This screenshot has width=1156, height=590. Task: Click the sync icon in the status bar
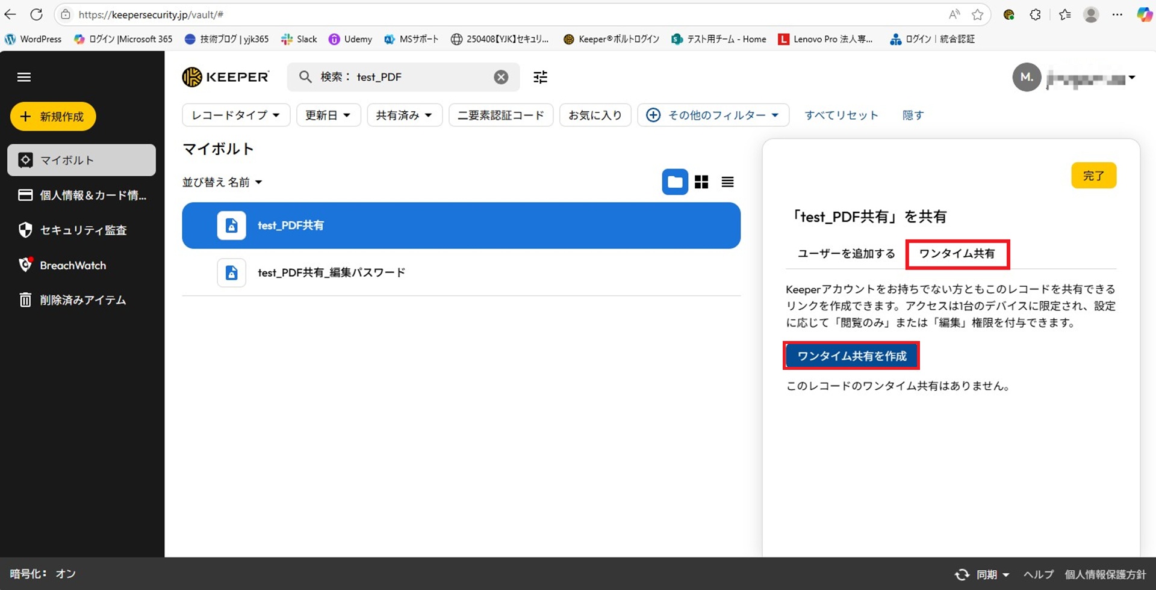pyautogui.click(x=962, y=574)
